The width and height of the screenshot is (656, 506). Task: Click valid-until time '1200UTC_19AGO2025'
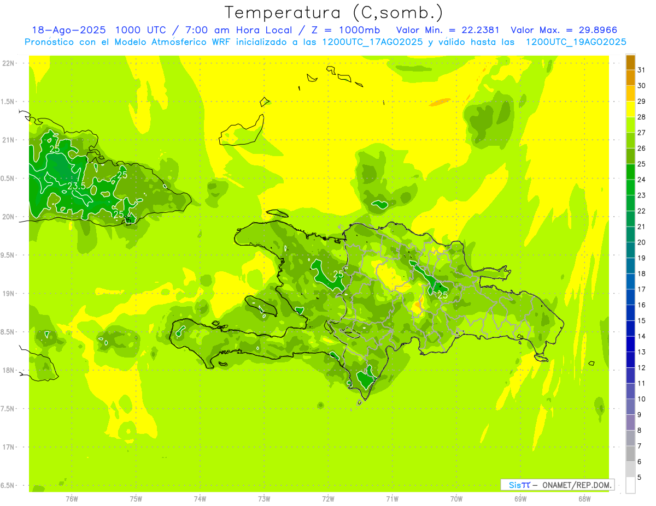tap(576, 42)
